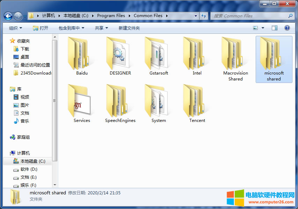The width and height of the screenshot is (298, 209).
Task: Expand arrow after 本地磁盘 (C:) breadcrumb
Action: click(x=93, y=16)
